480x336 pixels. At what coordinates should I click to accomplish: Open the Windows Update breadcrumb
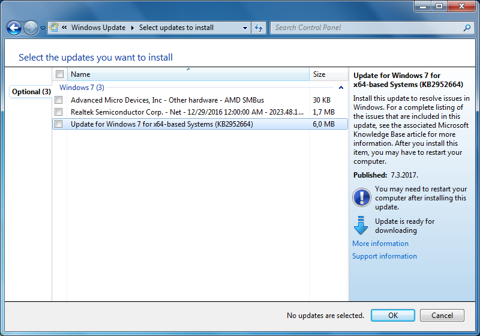point(98,28)
